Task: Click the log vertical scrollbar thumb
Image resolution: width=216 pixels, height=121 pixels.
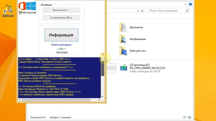Action: [x=103, y=69]
